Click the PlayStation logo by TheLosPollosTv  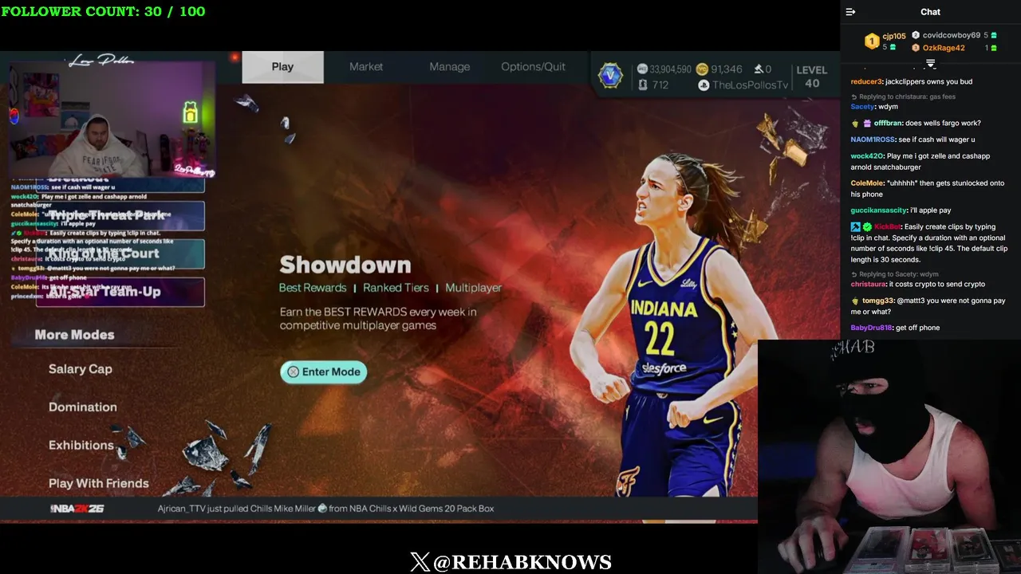(704, 85)
